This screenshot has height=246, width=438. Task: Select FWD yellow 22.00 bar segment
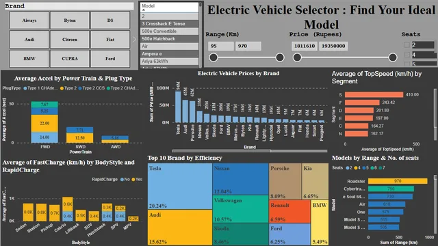[44, 123]
